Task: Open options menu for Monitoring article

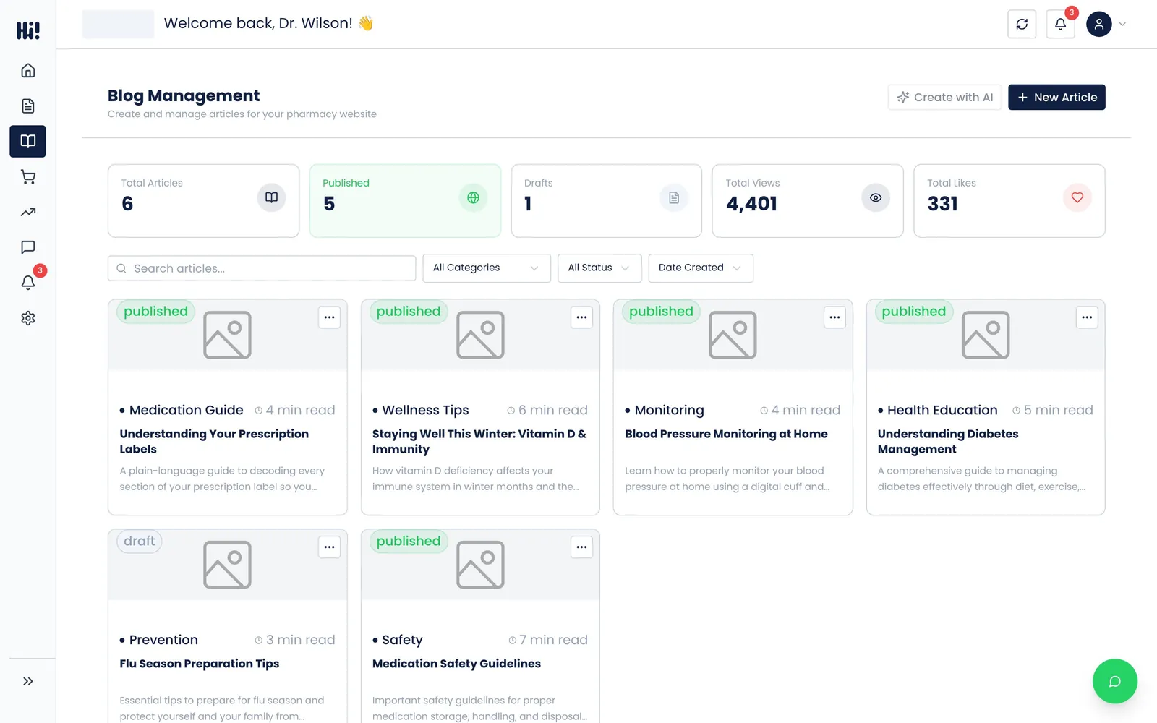Action: click(x=834, y=317)
